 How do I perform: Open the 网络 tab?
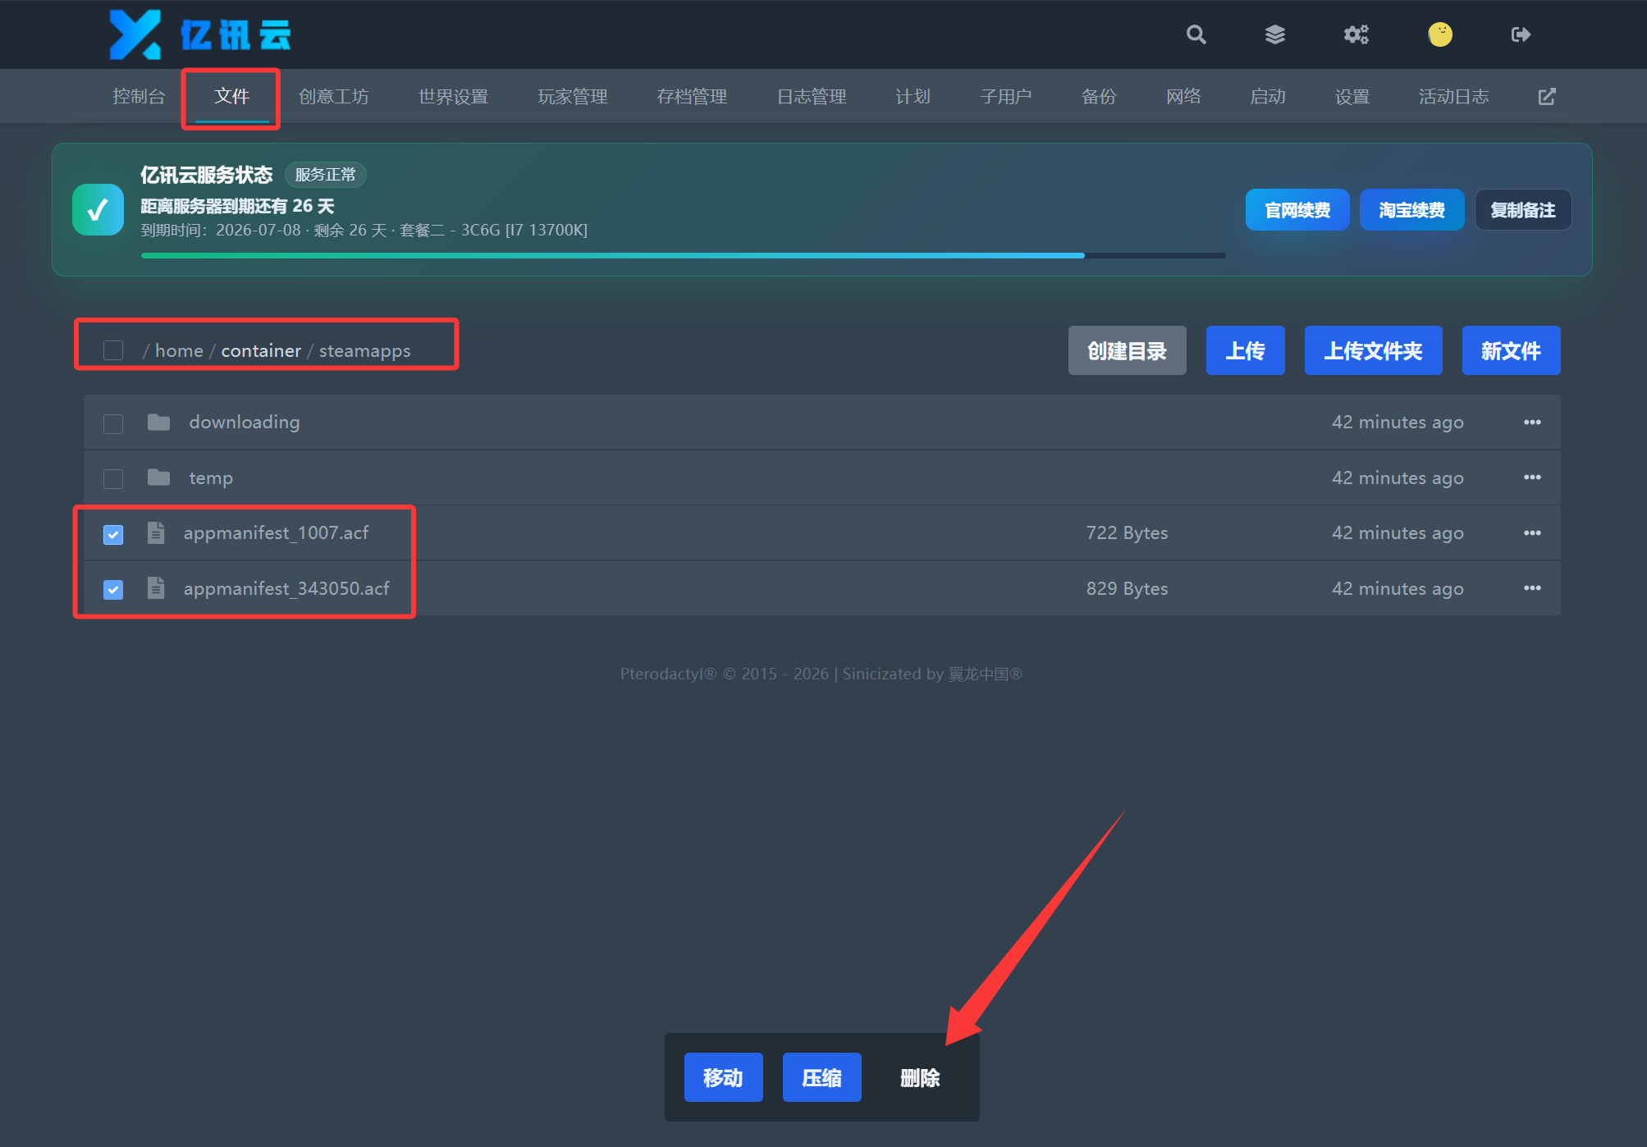click(x=1183, y=97)
